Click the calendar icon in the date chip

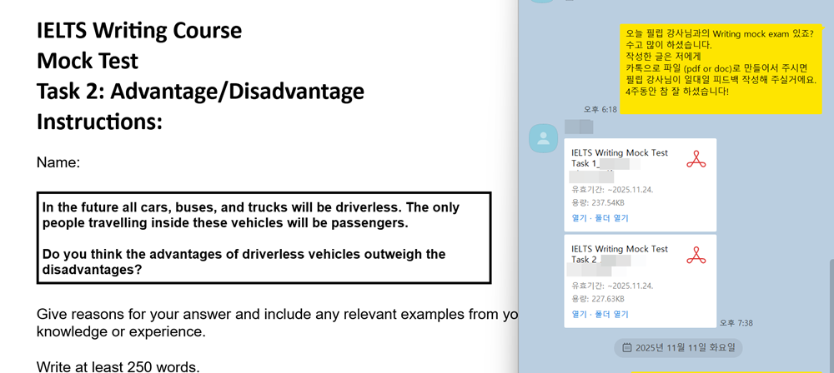[x=627, y=347]
